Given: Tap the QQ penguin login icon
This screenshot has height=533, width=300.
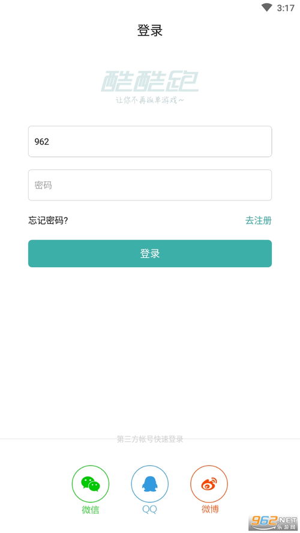Looking at the screenshot, I should point(149,484).
